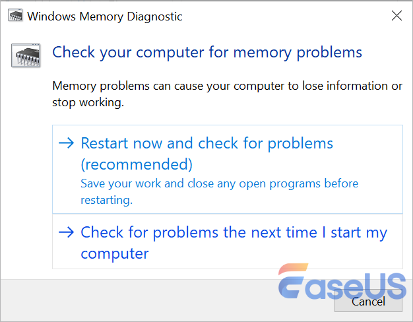Click the word computer ending the second option
The image size is (413, 322).
115,253
